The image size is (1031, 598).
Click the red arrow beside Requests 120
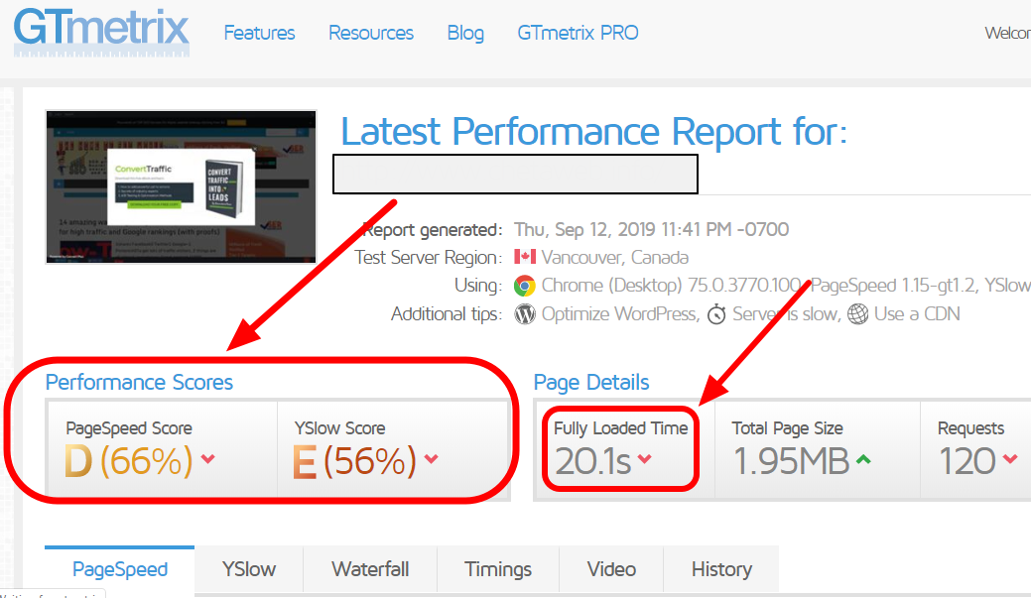1010,459
